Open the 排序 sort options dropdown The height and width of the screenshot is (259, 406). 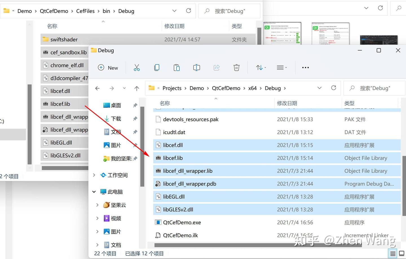tap(261, 67)
